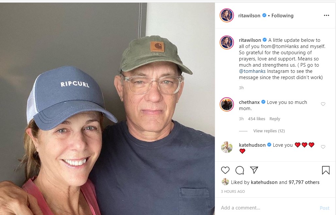The height and width of the screenshot is (215, 336).
Task: Save post with the bookmark icon
Action: coord(326,170)
